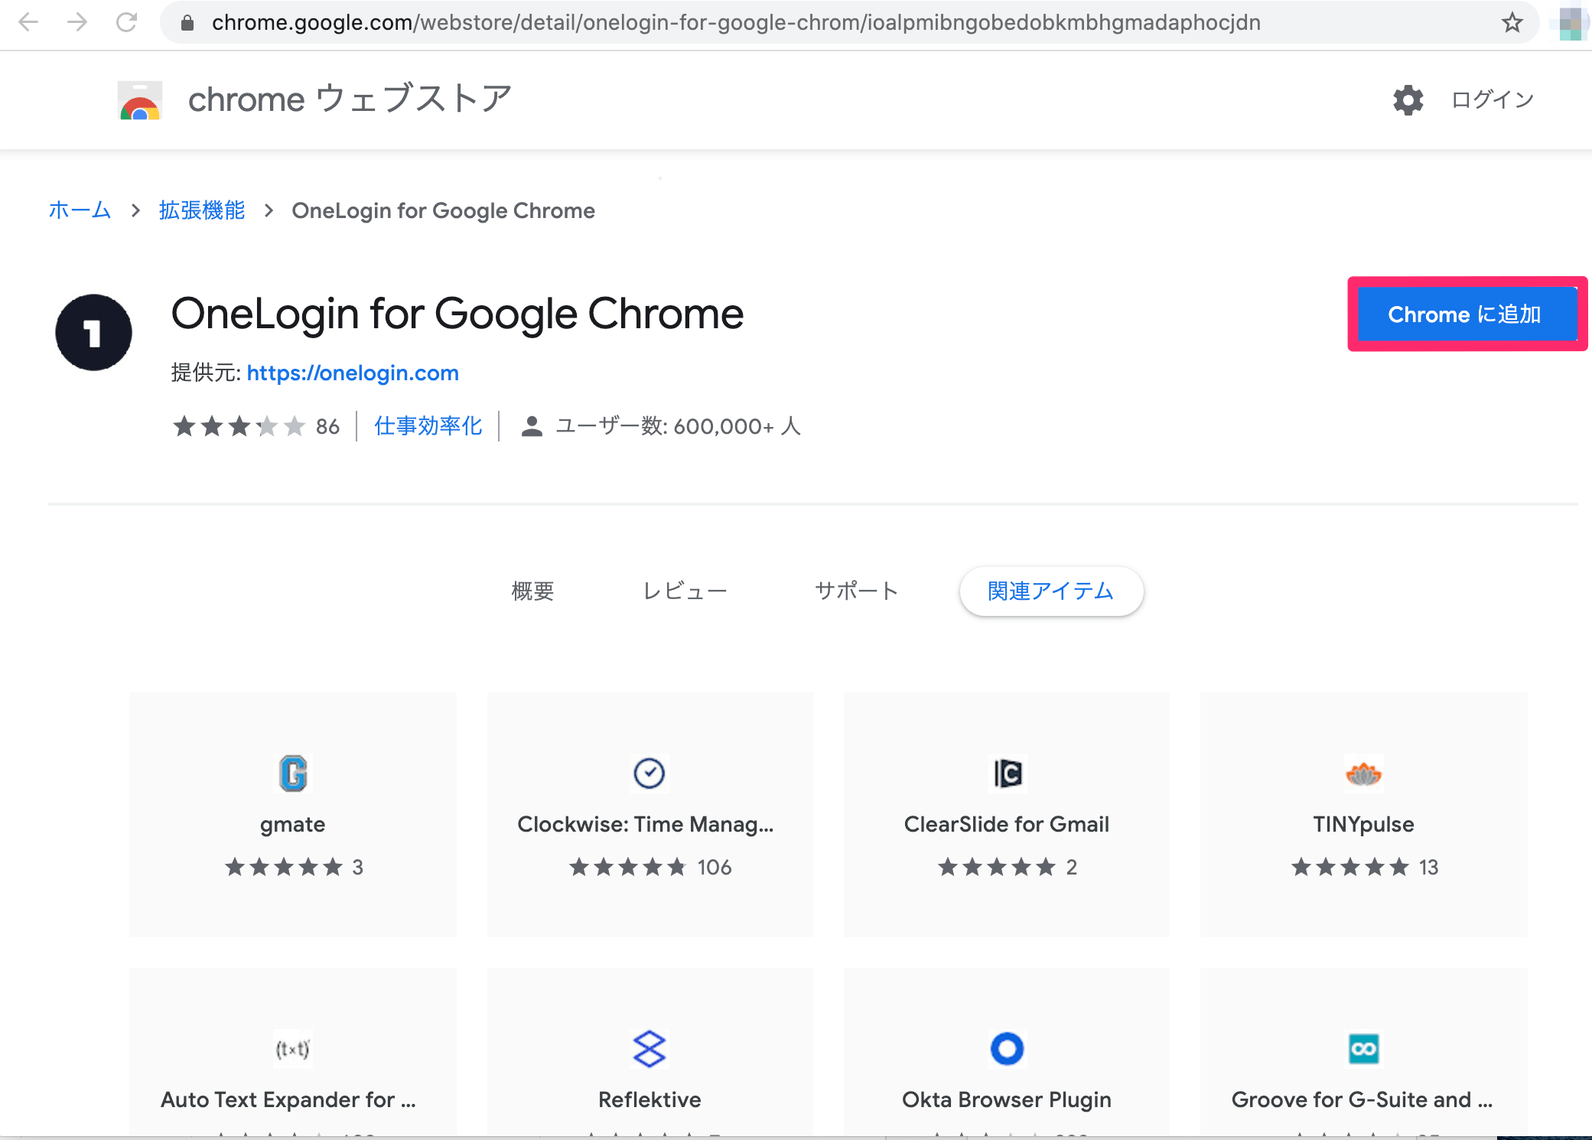
Task: Click the address bar URL
Action: tap(736, 23)
